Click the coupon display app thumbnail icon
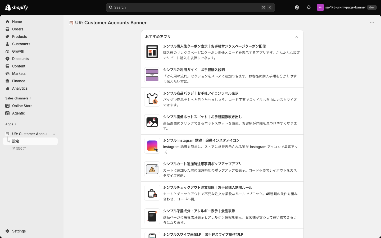Viewport: 381px width, 238px height. click(x=152, y=52)
